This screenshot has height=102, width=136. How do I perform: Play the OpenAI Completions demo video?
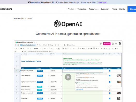click(68, 77)
